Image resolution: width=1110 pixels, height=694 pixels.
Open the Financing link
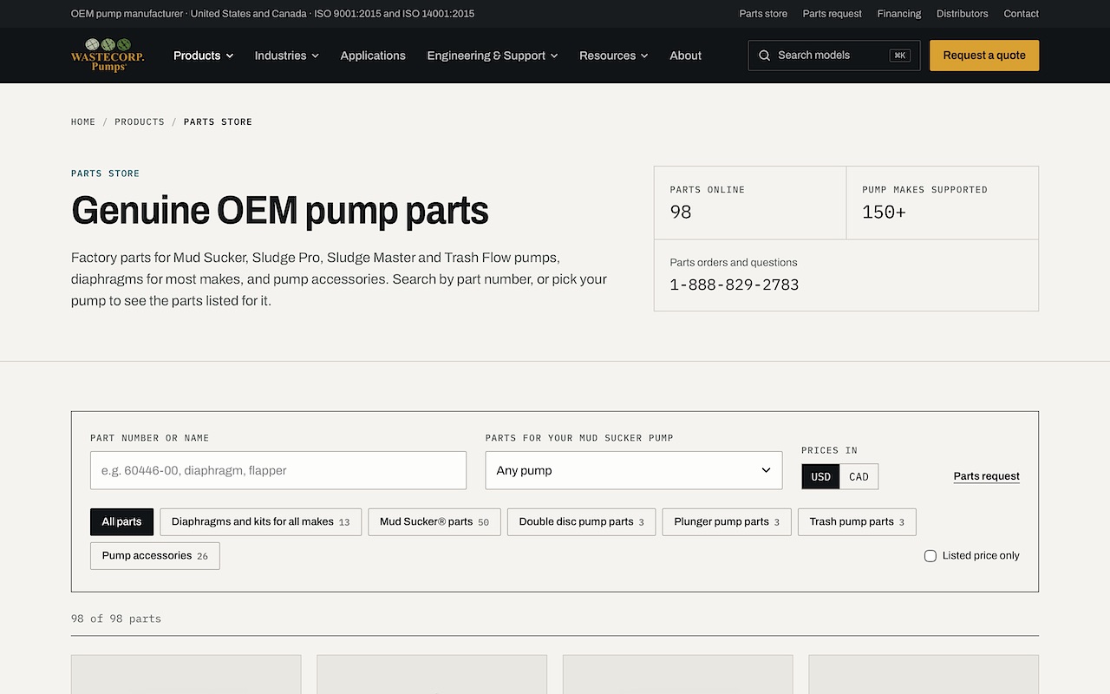[x=899, y=14]
